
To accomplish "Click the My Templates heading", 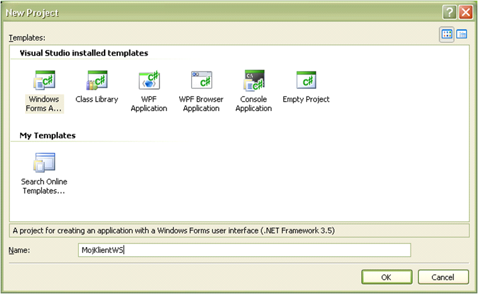I will [x=47, y=136].
